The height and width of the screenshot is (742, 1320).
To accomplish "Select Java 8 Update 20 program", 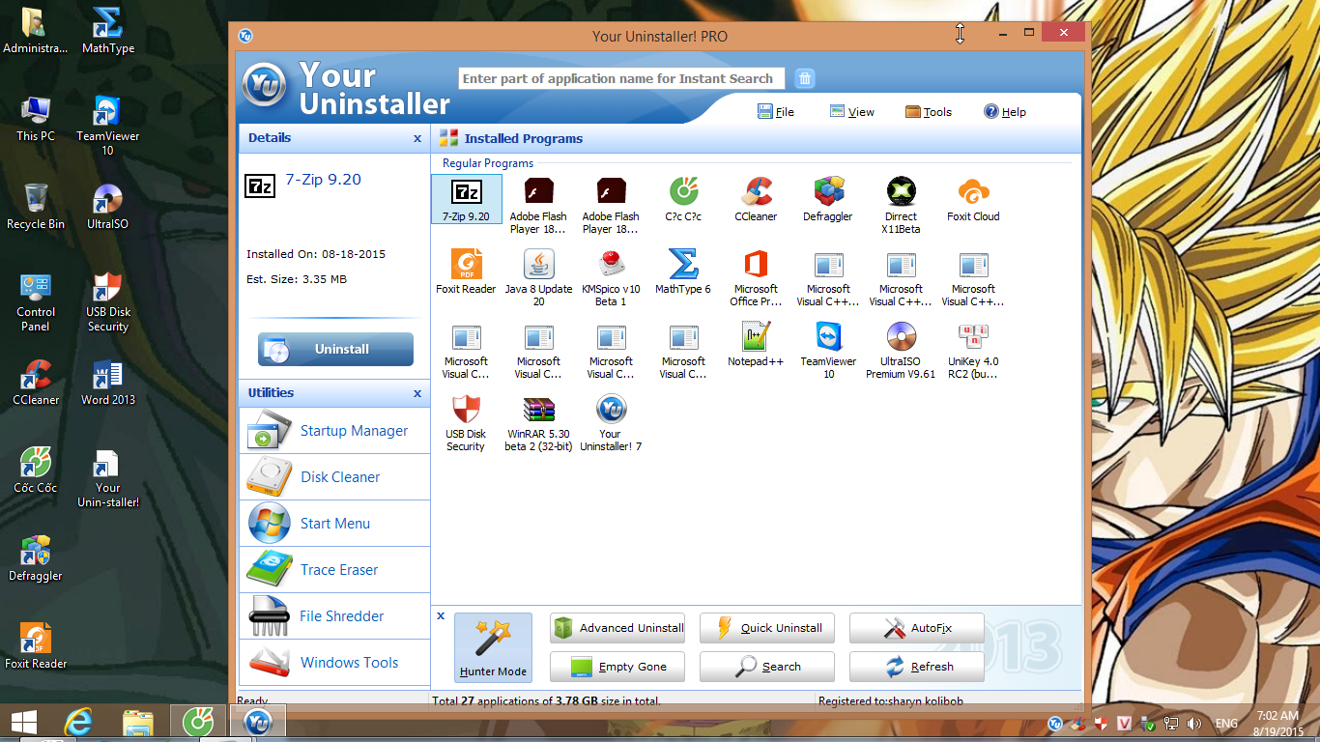I will (538, 277).
